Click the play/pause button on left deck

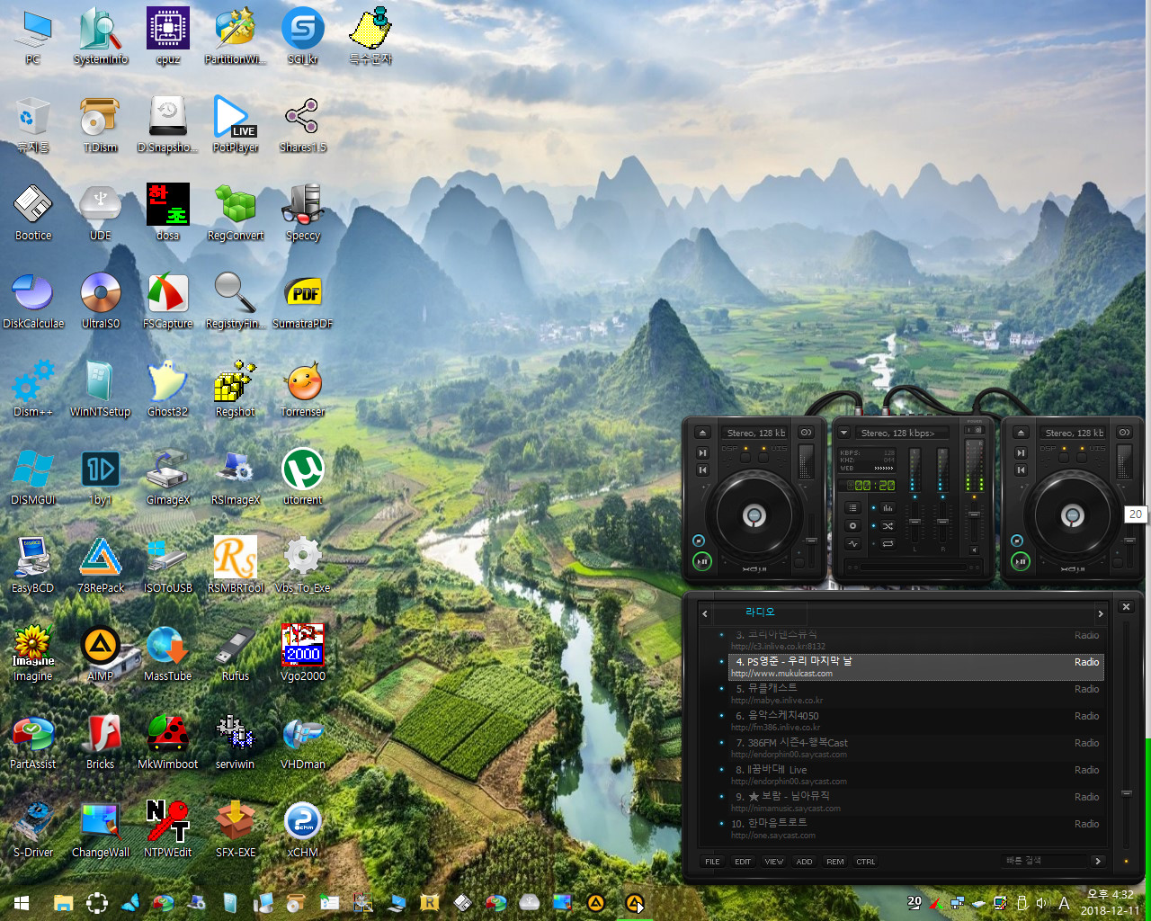point(701,561)
